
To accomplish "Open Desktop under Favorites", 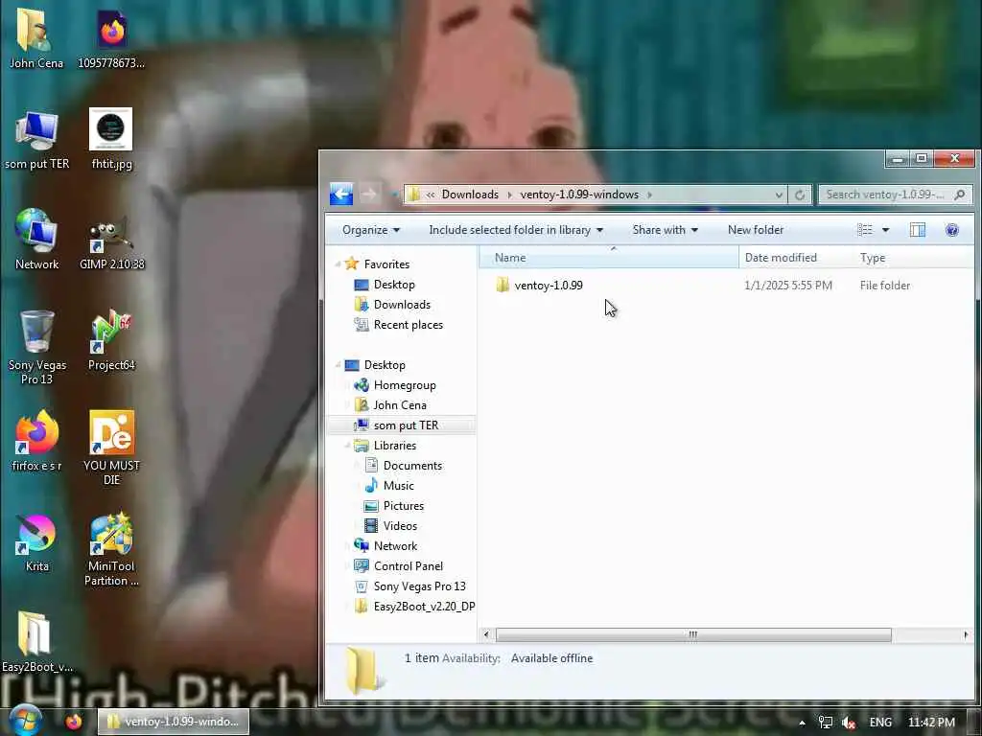I will 394,285.
